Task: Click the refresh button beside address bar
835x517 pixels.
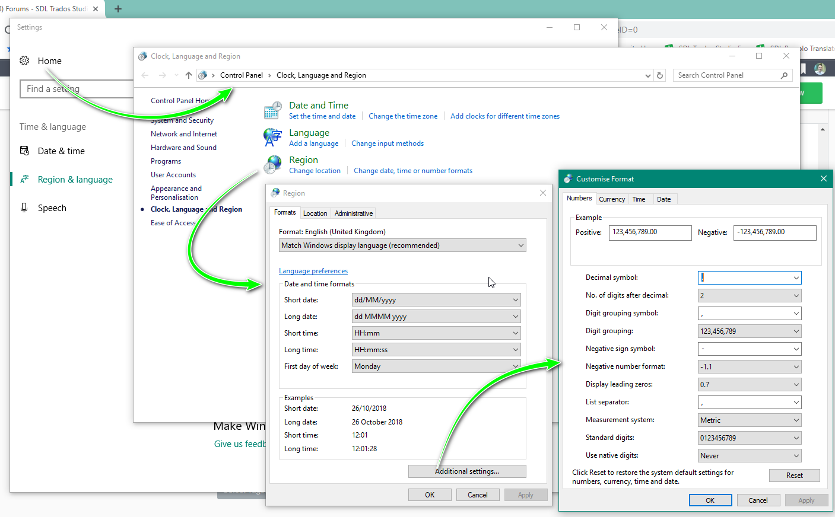Action: [x=660, y=75]
